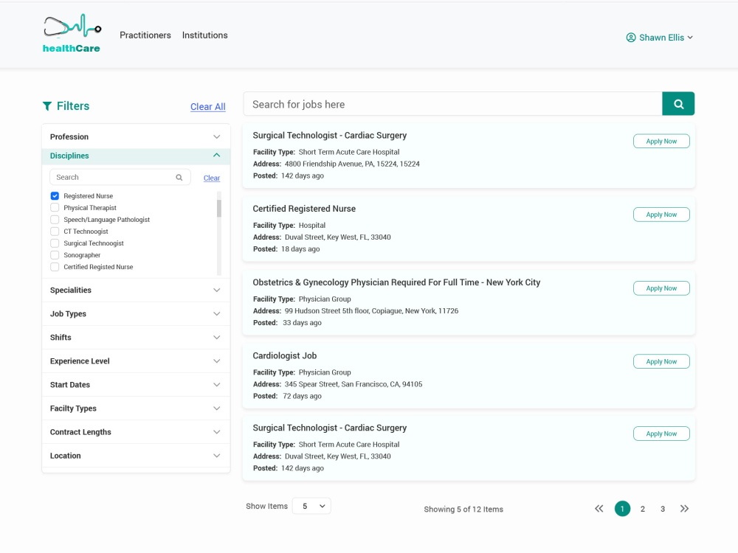The width and height of the screenshot is (738, 553).
Task: Check the Certified Registed Nurse checkbox
Action: pos(55,267)
